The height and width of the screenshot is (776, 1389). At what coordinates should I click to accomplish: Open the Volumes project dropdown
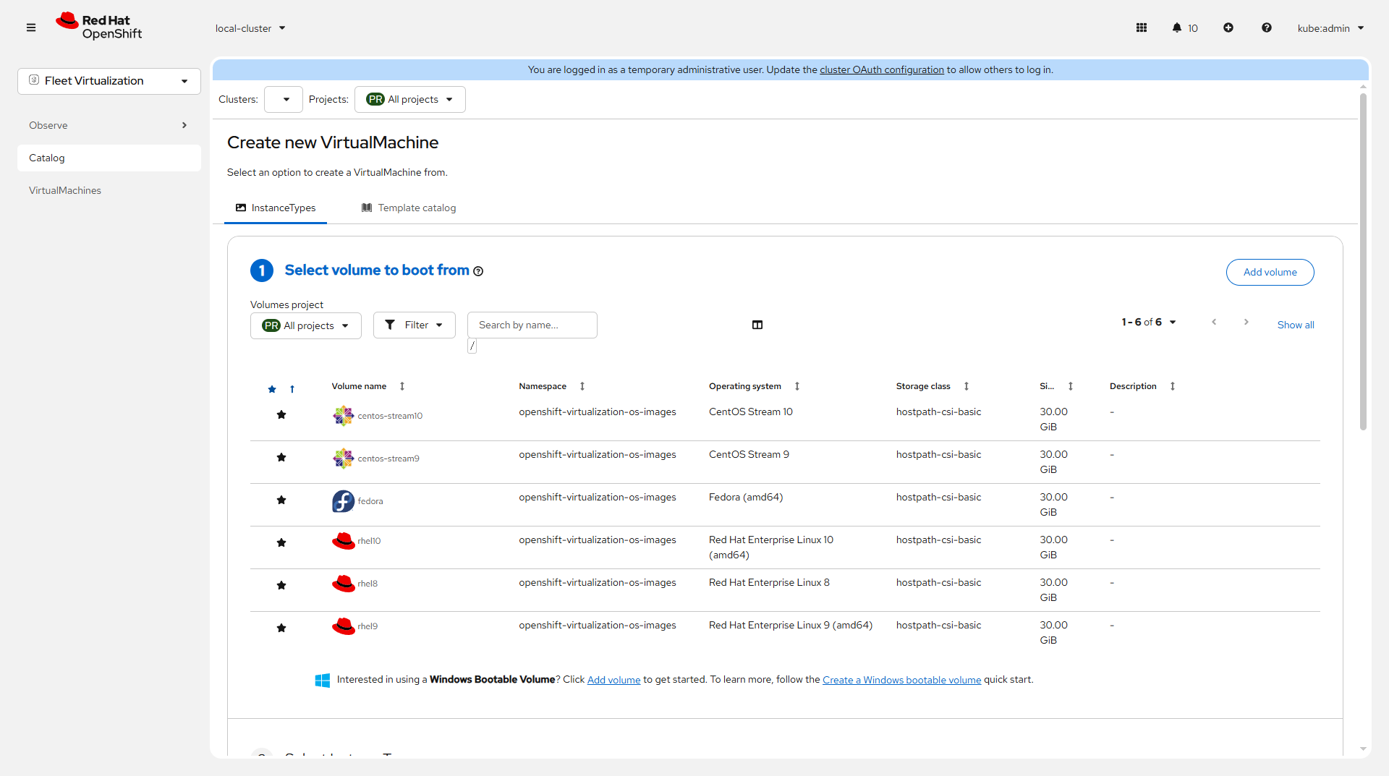306,325
